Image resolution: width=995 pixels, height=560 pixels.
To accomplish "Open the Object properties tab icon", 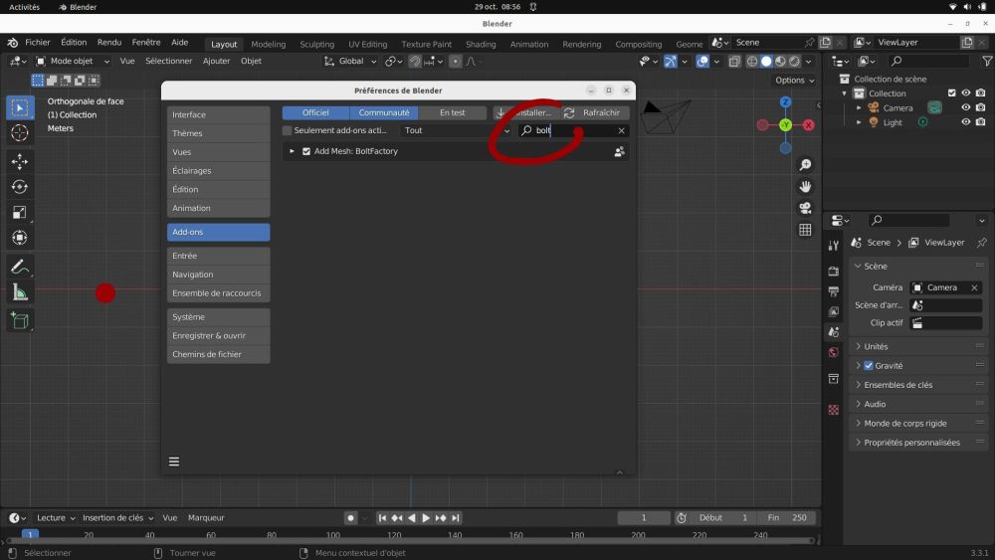I will point(834,379).
